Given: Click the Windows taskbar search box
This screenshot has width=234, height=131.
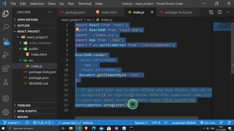Looking at the screenshot, I should pyautogui.click(x=33, y=128).
